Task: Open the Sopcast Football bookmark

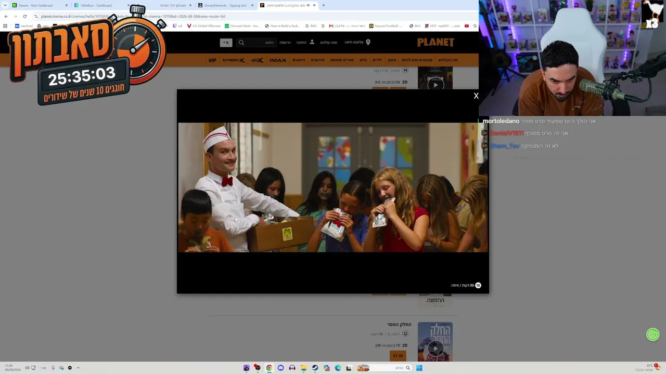Action: tap(386, 26)
